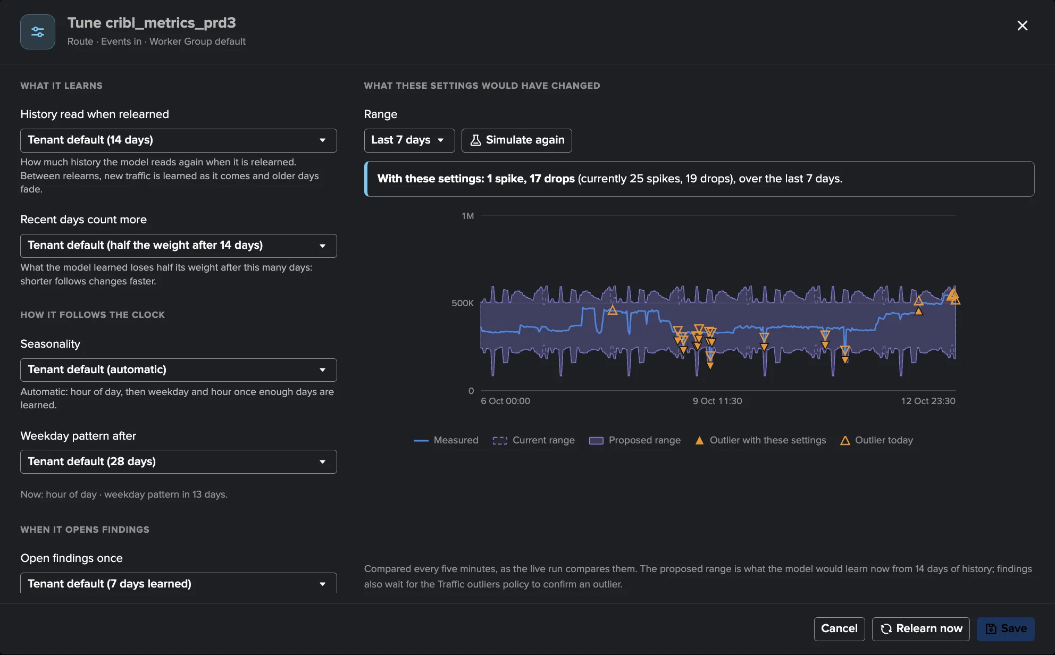
Task: Click the Route · Events in subtitle text
Action: pyautogui.click(x=156, y=41)
